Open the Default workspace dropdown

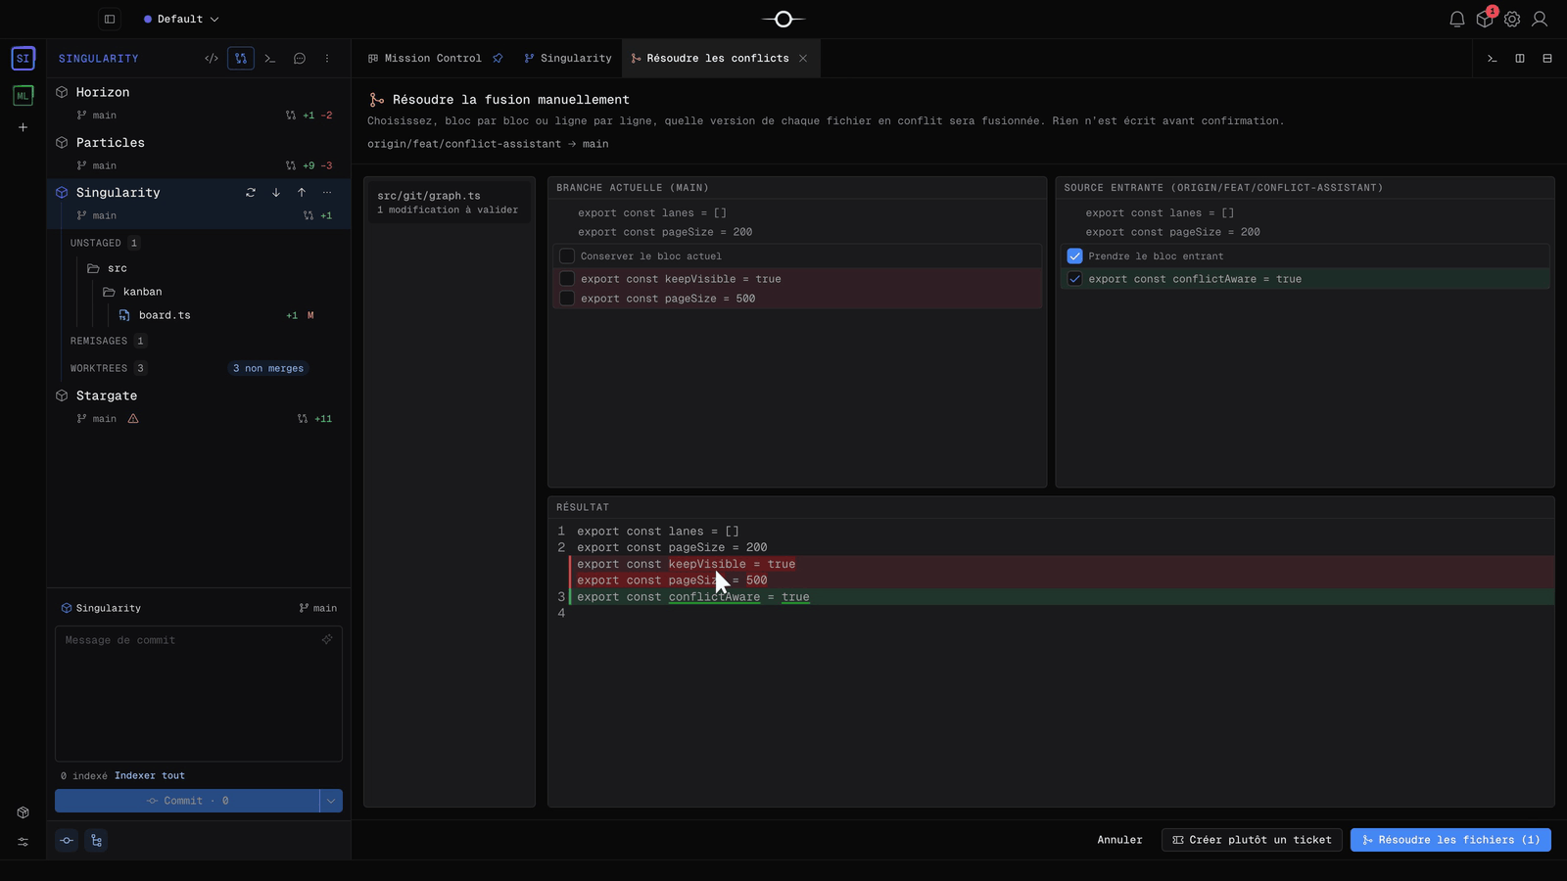click(x=181, y=19)
